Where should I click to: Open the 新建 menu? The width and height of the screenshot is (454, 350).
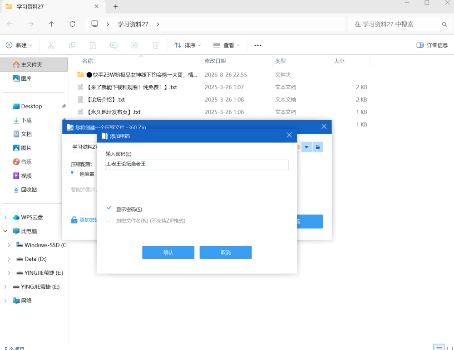click(x=19, y=45)
